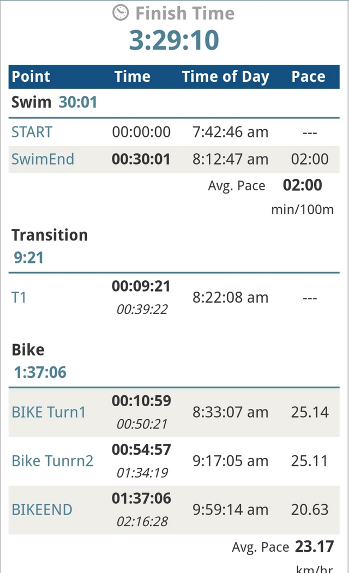Open the Bike Tunrn2 split link

coord(52,461)
